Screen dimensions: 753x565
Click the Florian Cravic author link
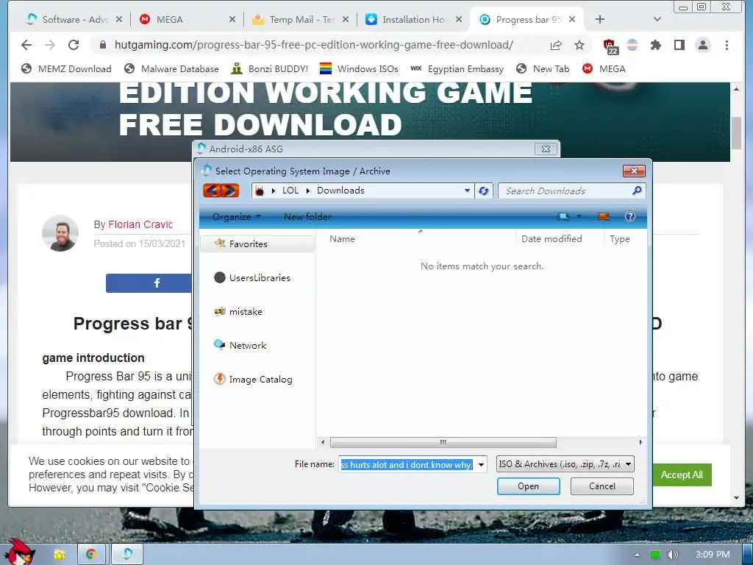pyautogui.click(x=140, y=224)
